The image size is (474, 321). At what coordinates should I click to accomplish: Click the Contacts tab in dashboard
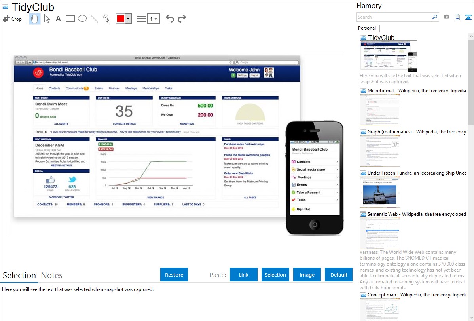click(55, 88)
